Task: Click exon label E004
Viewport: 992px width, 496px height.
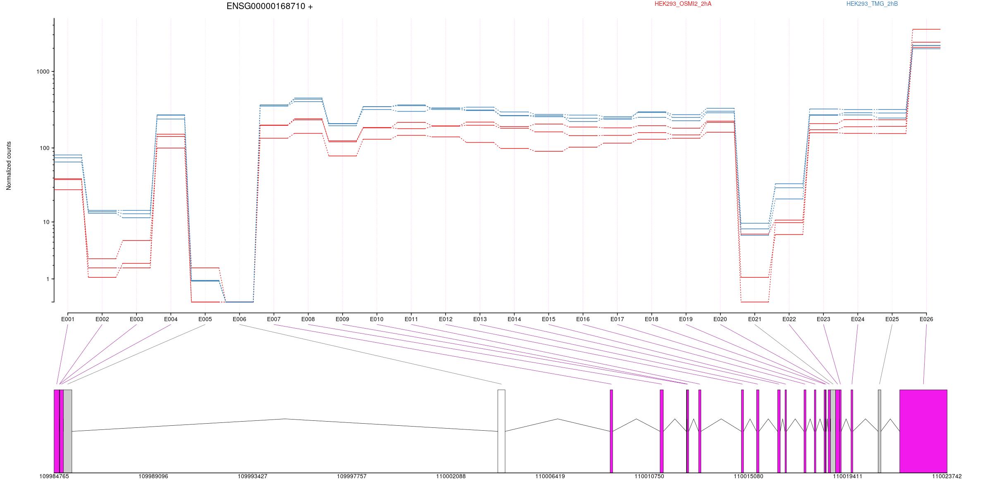Action: (171, 319)
